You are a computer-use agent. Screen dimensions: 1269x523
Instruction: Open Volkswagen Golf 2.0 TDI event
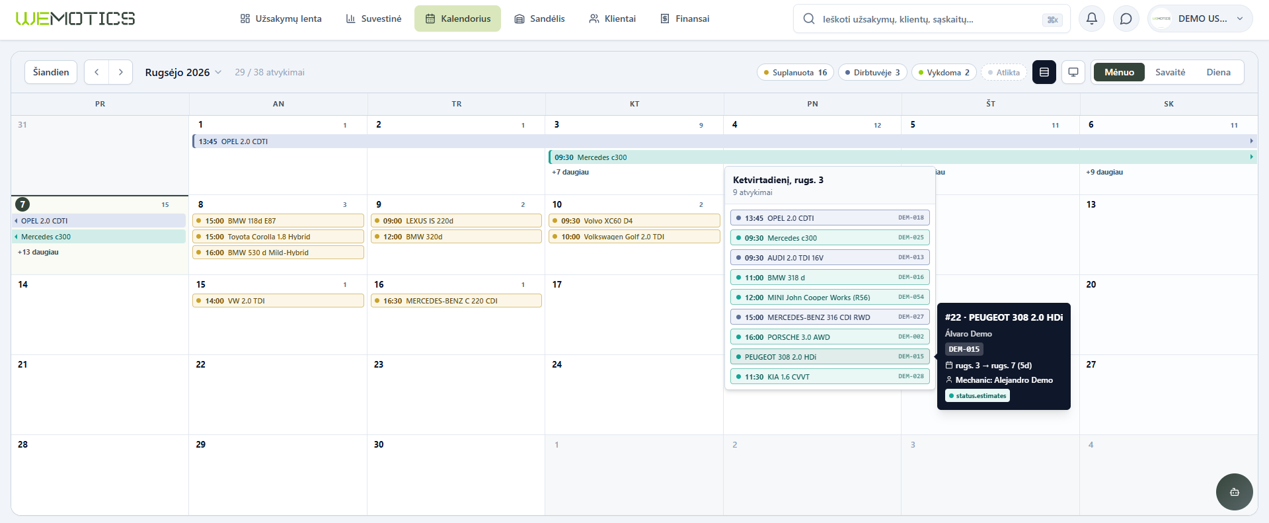click(634, 236)
